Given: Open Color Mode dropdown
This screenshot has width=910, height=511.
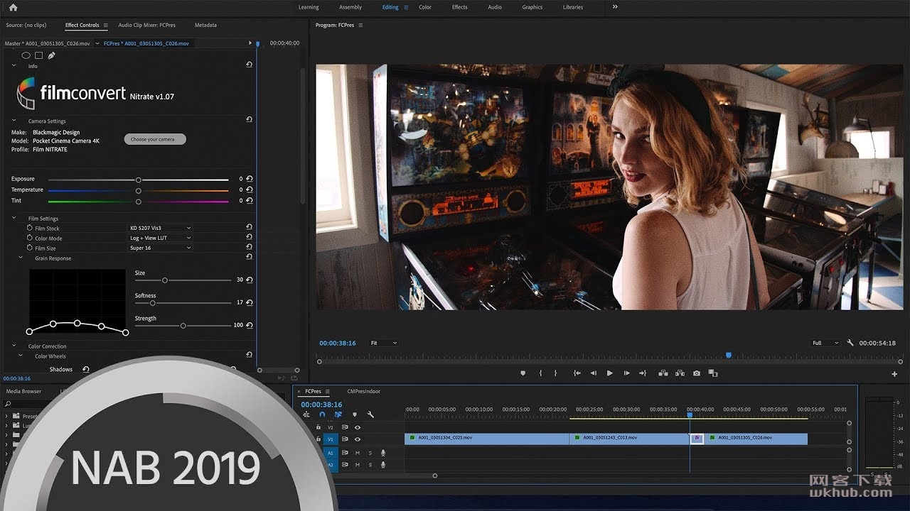Looking at the screenshot, I should pos(160,238).
